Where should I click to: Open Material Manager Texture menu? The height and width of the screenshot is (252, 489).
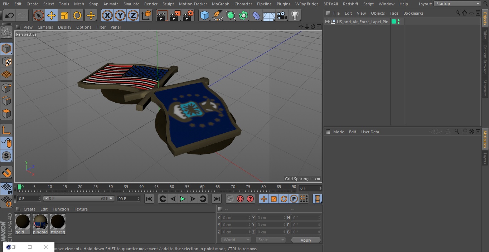[x=81, y=209]
